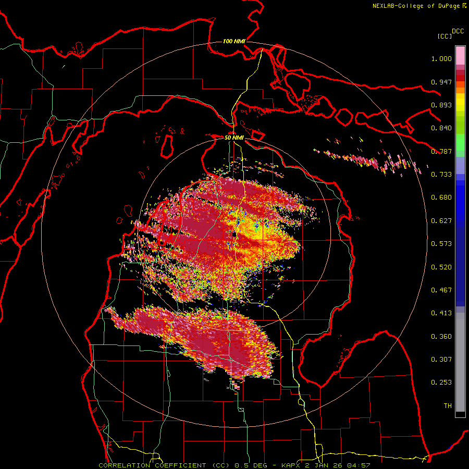The image size is (469, 469).
Task: Click the 100 NMI range ring label
Action: click(234, 41)
